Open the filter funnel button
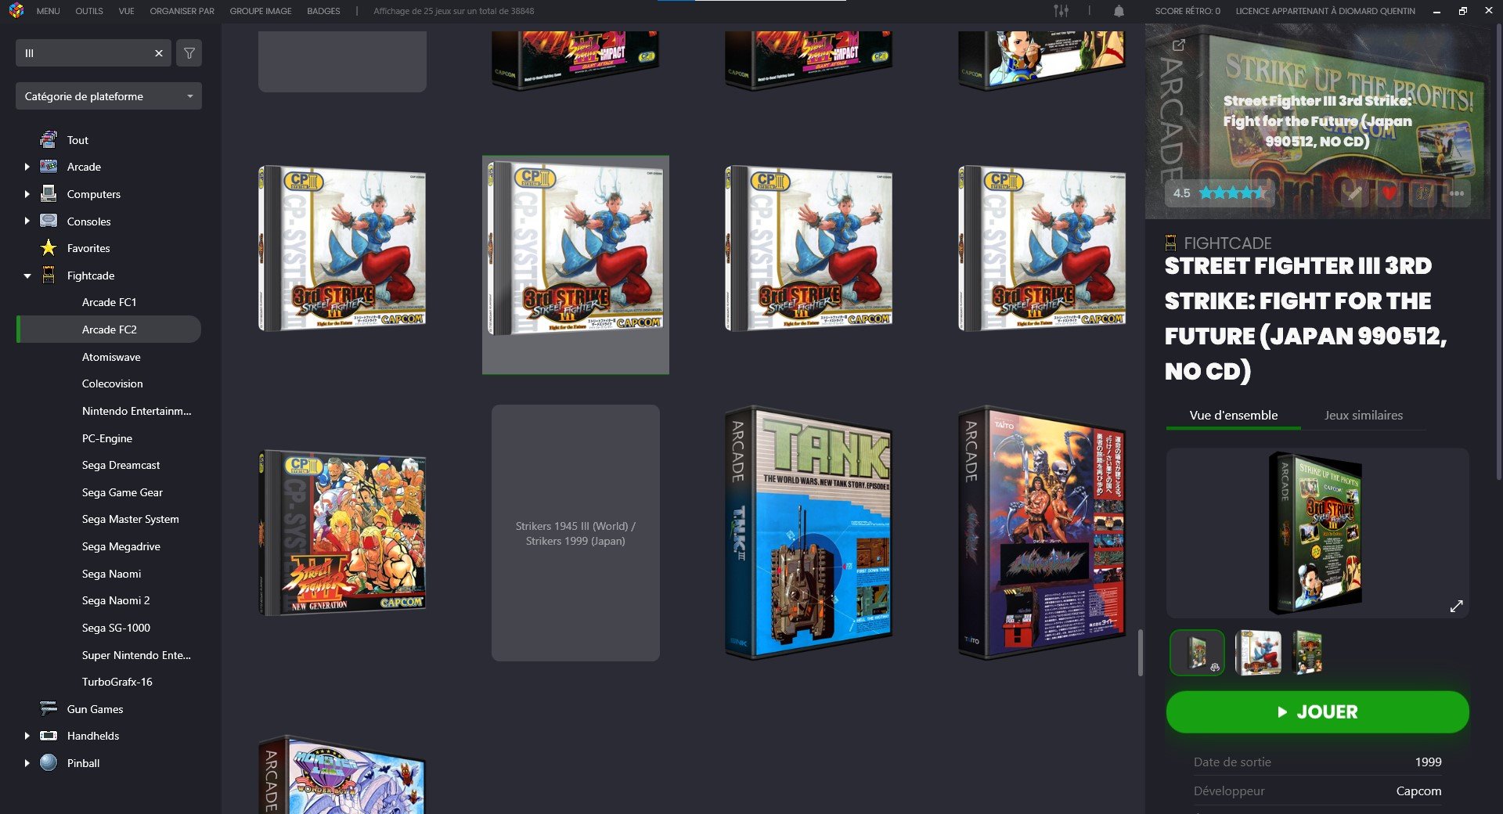The width and height of the screenshot is (1503, 814). [x=189, y=53]
